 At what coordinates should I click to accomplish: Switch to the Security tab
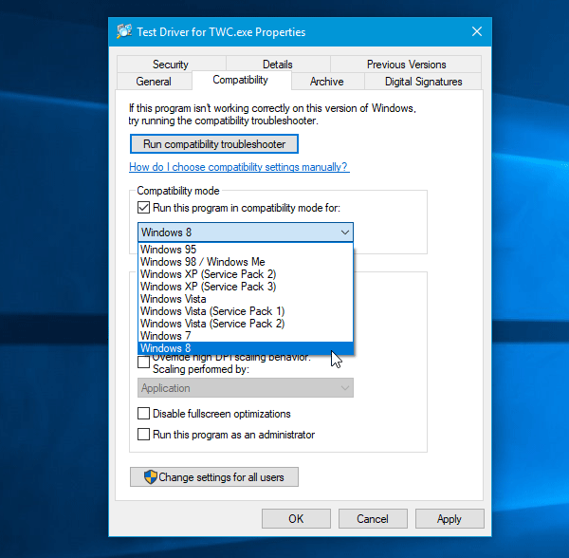[x=171, y=65]
